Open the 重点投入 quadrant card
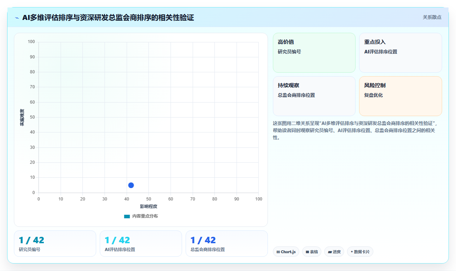The height and width of the screenshot is (271, 456). [400, 53]
